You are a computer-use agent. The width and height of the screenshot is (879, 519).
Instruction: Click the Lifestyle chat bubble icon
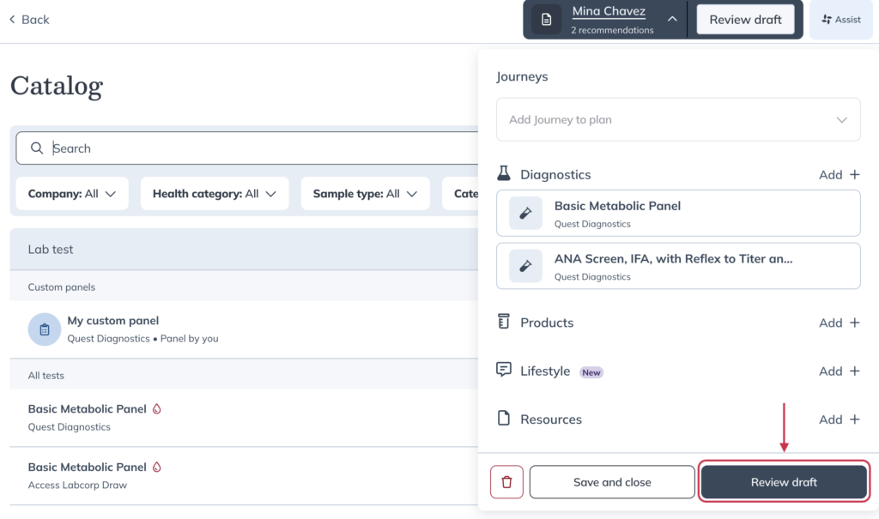click(x=504, y=371)
